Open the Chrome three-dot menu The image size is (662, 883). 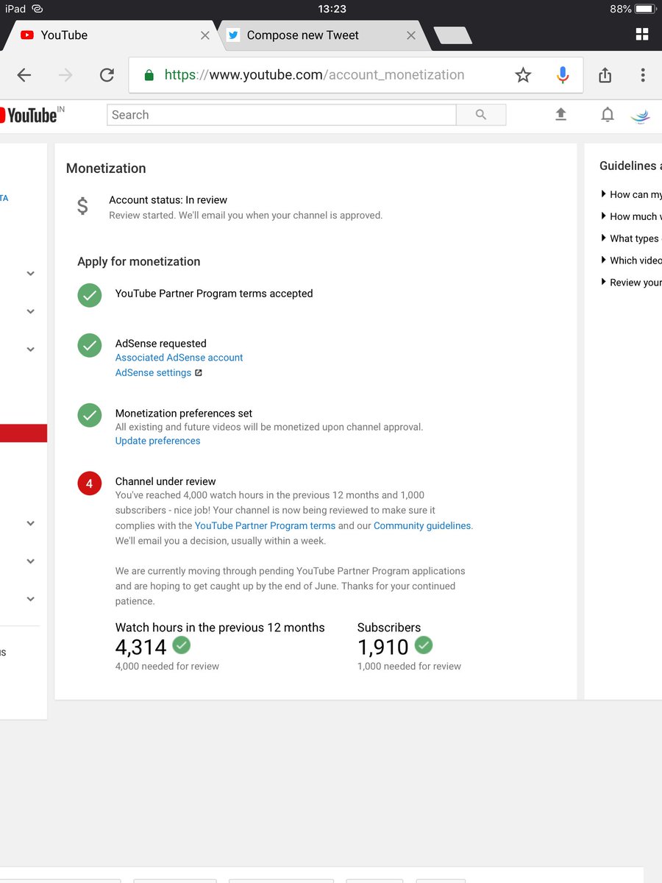643,75
